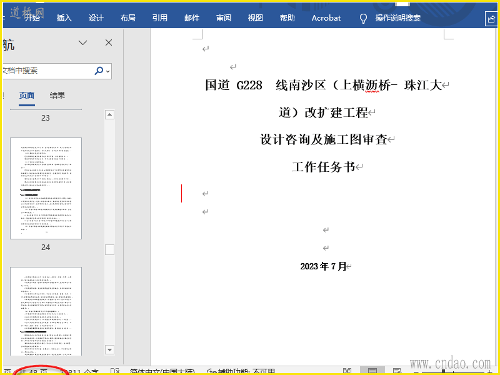Click the 辅助功能 accessibility status

[241, 372]
